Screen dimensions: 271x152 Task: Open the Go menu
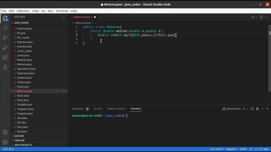[x=43, y=11]
